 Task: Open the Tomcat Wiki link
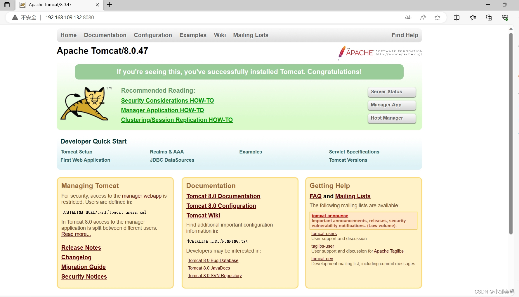coord(203,215)
